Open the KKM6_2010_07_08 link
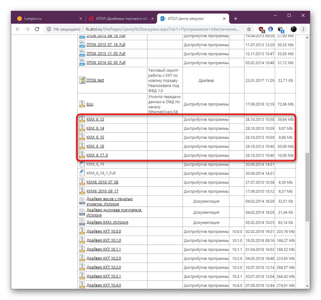This screenshot has height=300, width=321. tap(102, 182)
